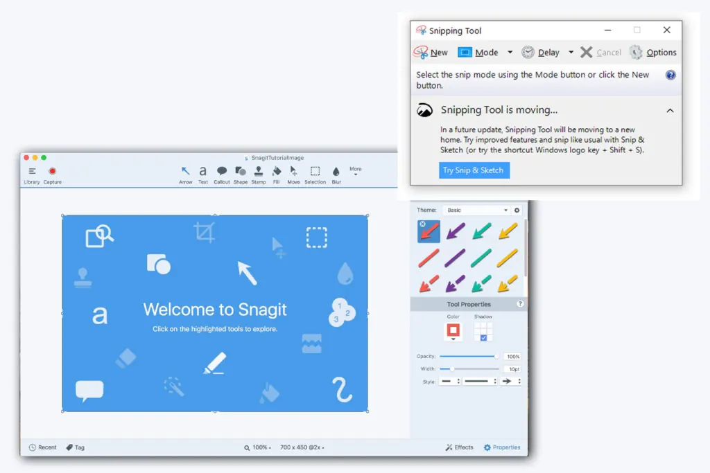
Task: Adjust the Width slider
Action: tap(469, 369)
